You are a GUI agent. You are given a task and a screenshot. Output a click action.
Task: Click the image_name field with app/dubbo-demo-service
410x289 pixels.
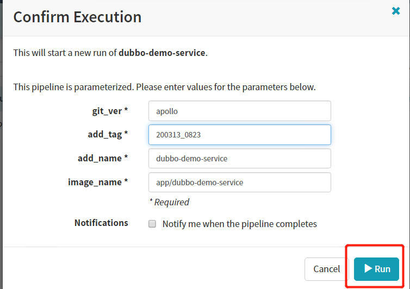tap(239, 183)
